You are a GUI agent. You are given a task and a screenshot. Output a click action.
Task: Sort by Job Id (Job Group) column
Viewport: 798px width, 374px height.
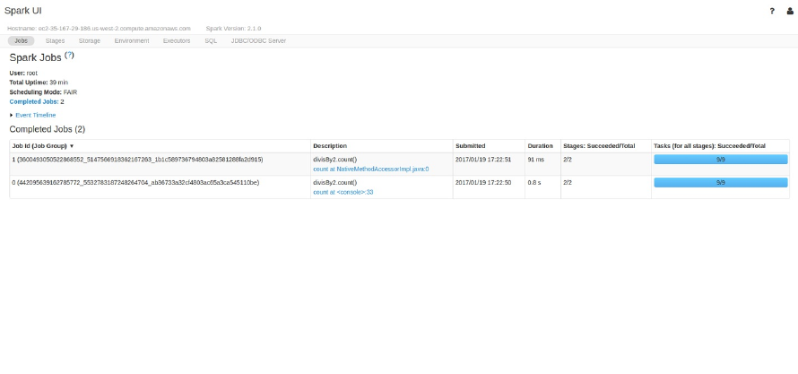[43, 145]
